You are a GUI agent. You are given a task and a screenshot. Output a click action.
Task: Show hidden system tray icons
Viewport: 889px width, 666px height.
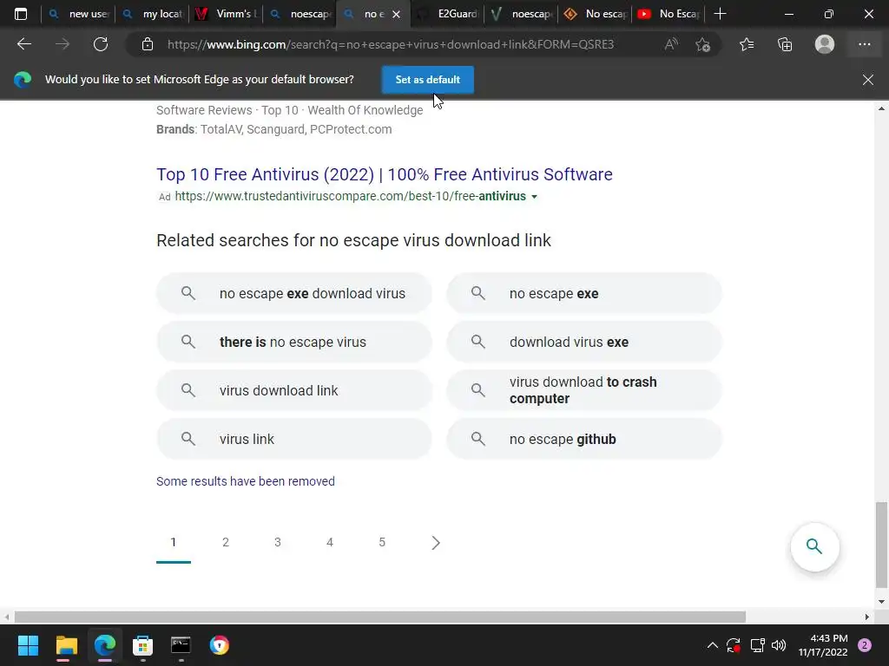tap(713, 645)
